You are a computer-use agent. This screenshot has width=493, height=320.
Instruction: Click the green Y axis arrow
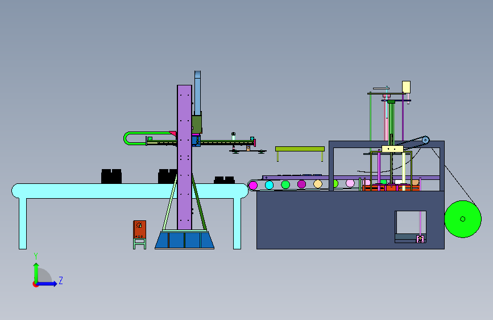pos(36,273)
